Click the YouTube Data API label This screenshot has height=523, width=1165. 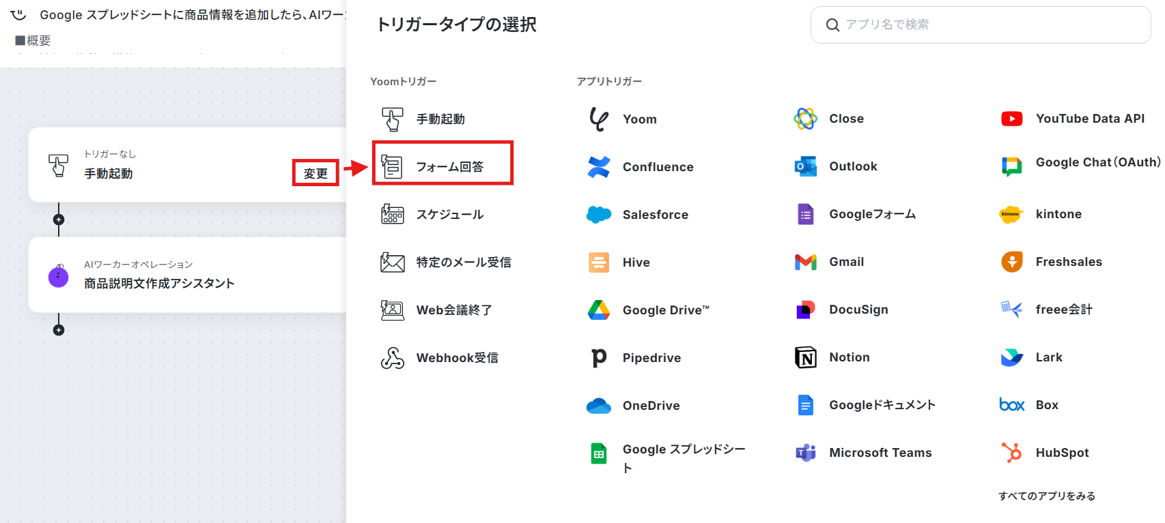coord(1091,119)
